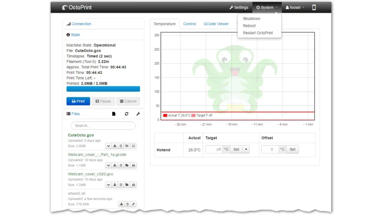Click the Webcam_cover_c920.gco file name

point(91,174)
